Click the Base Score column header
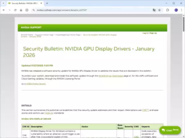 tap(120, 127)
